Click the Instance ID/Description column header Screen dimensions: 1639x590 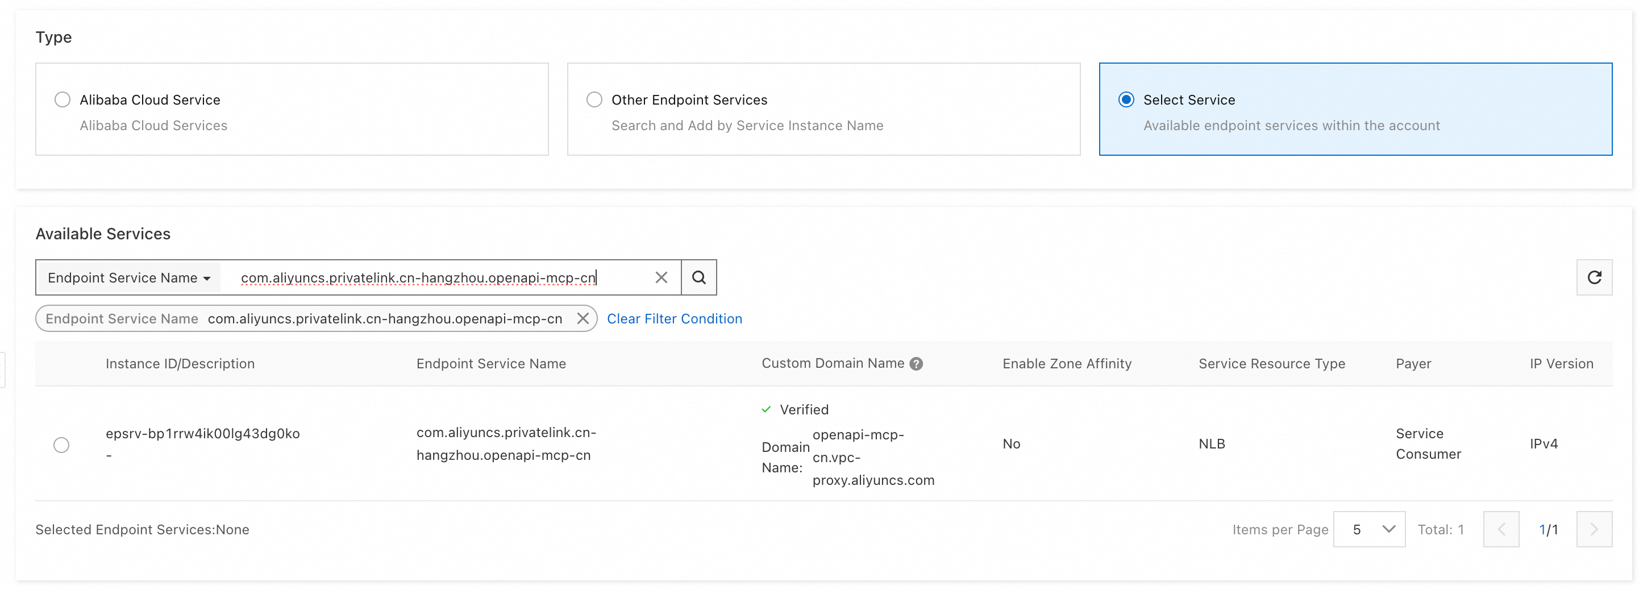point(180,363)
